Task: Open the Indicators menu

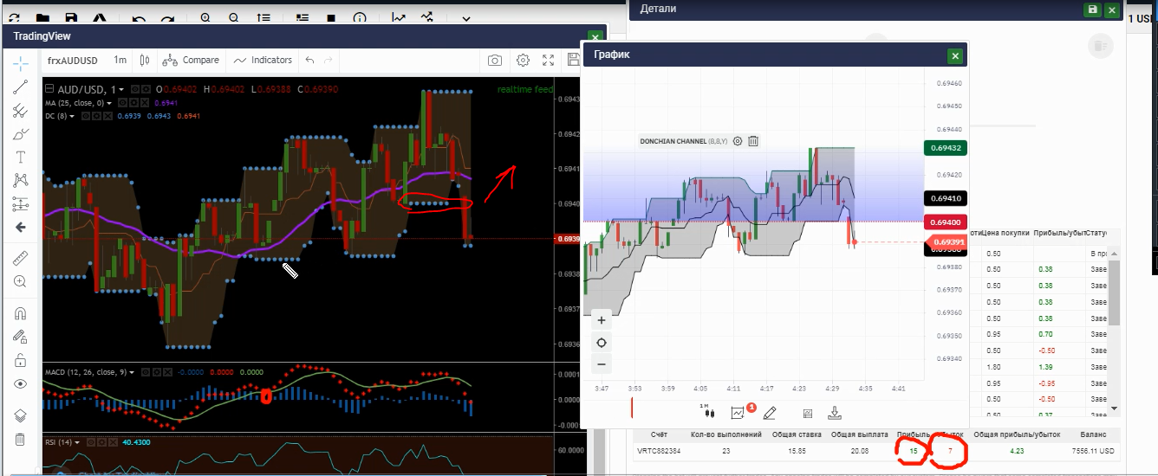Action: (263, 61)
